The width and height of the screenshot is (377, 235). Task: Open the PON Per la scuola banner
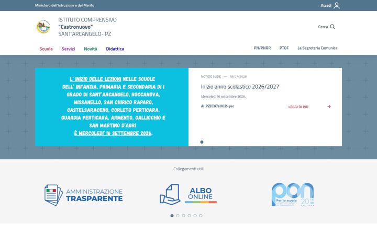point(293,194)
